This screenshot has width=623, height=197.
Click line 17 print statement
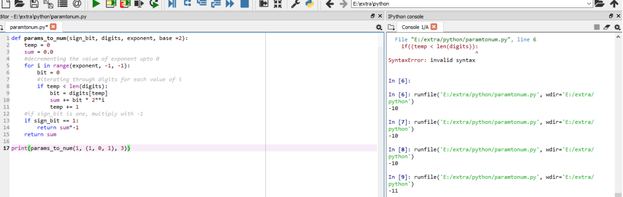point(71,148)
